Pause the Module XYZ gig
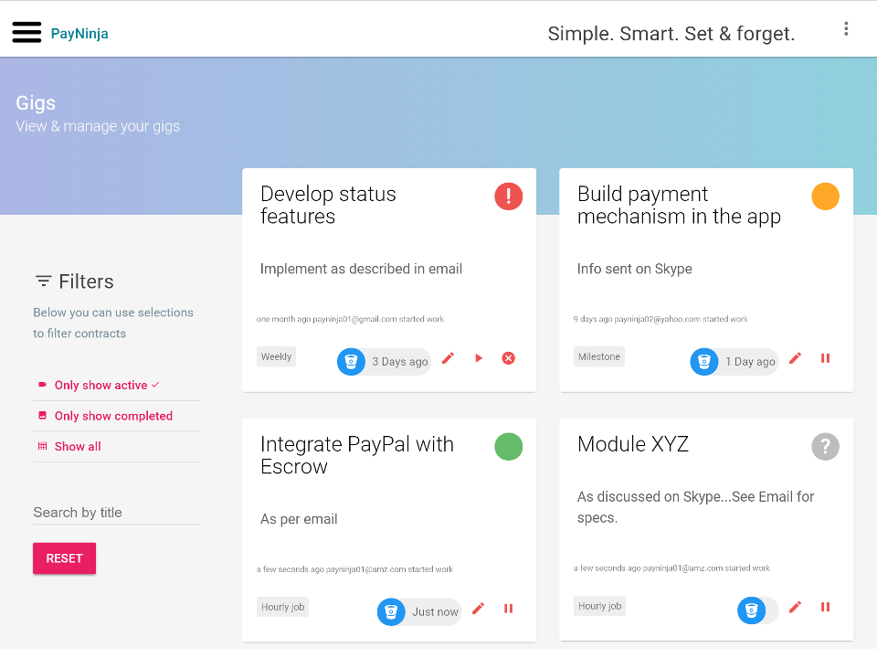The image size is (877, 658). pos(826,607)
